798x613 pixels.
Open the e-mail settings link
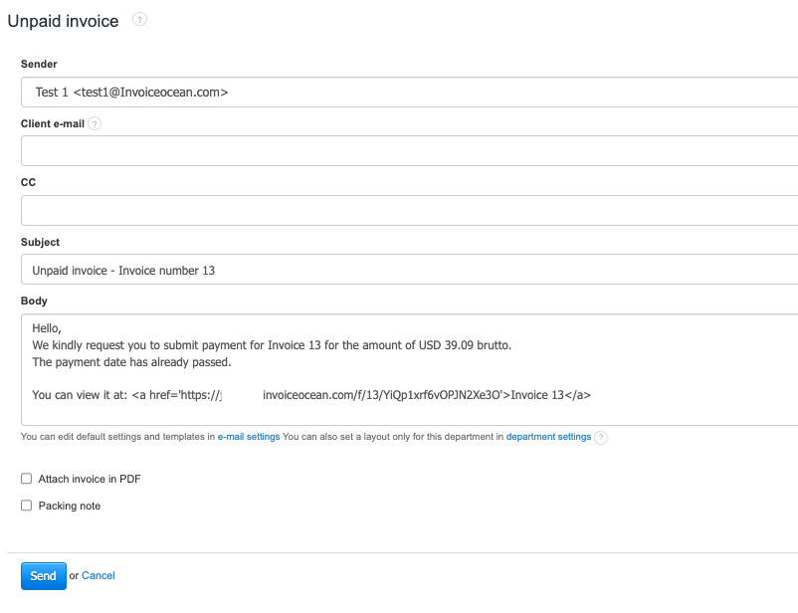pos(249,437)
